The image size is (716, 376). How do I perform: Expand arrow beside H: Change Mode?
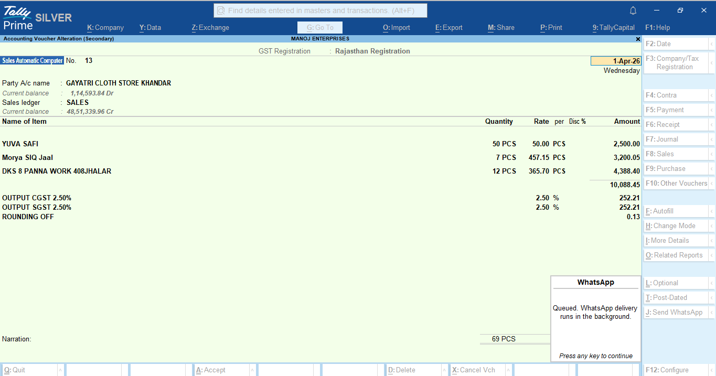tap(712, 226)
